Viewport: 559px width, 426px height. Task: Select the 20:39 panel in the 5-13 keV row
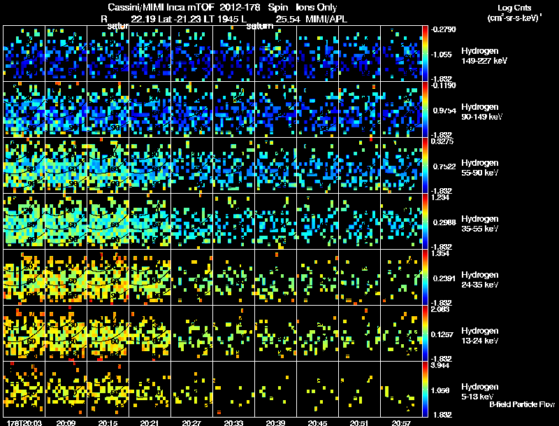point(275,390)
